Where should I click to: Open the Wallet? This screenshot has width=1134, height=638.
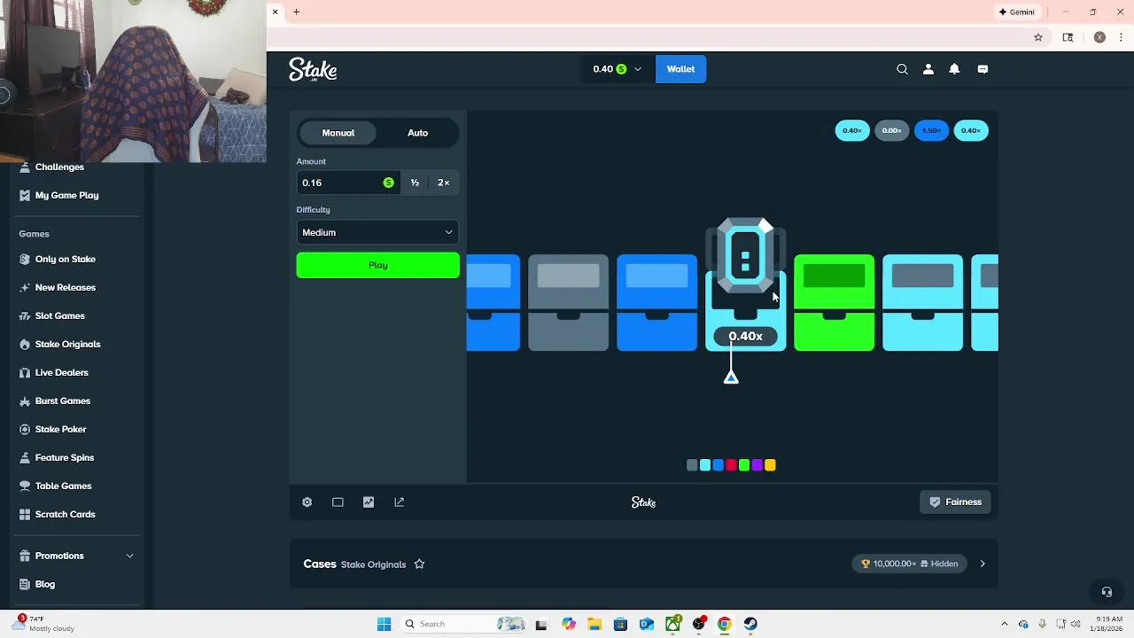(680, 69)
